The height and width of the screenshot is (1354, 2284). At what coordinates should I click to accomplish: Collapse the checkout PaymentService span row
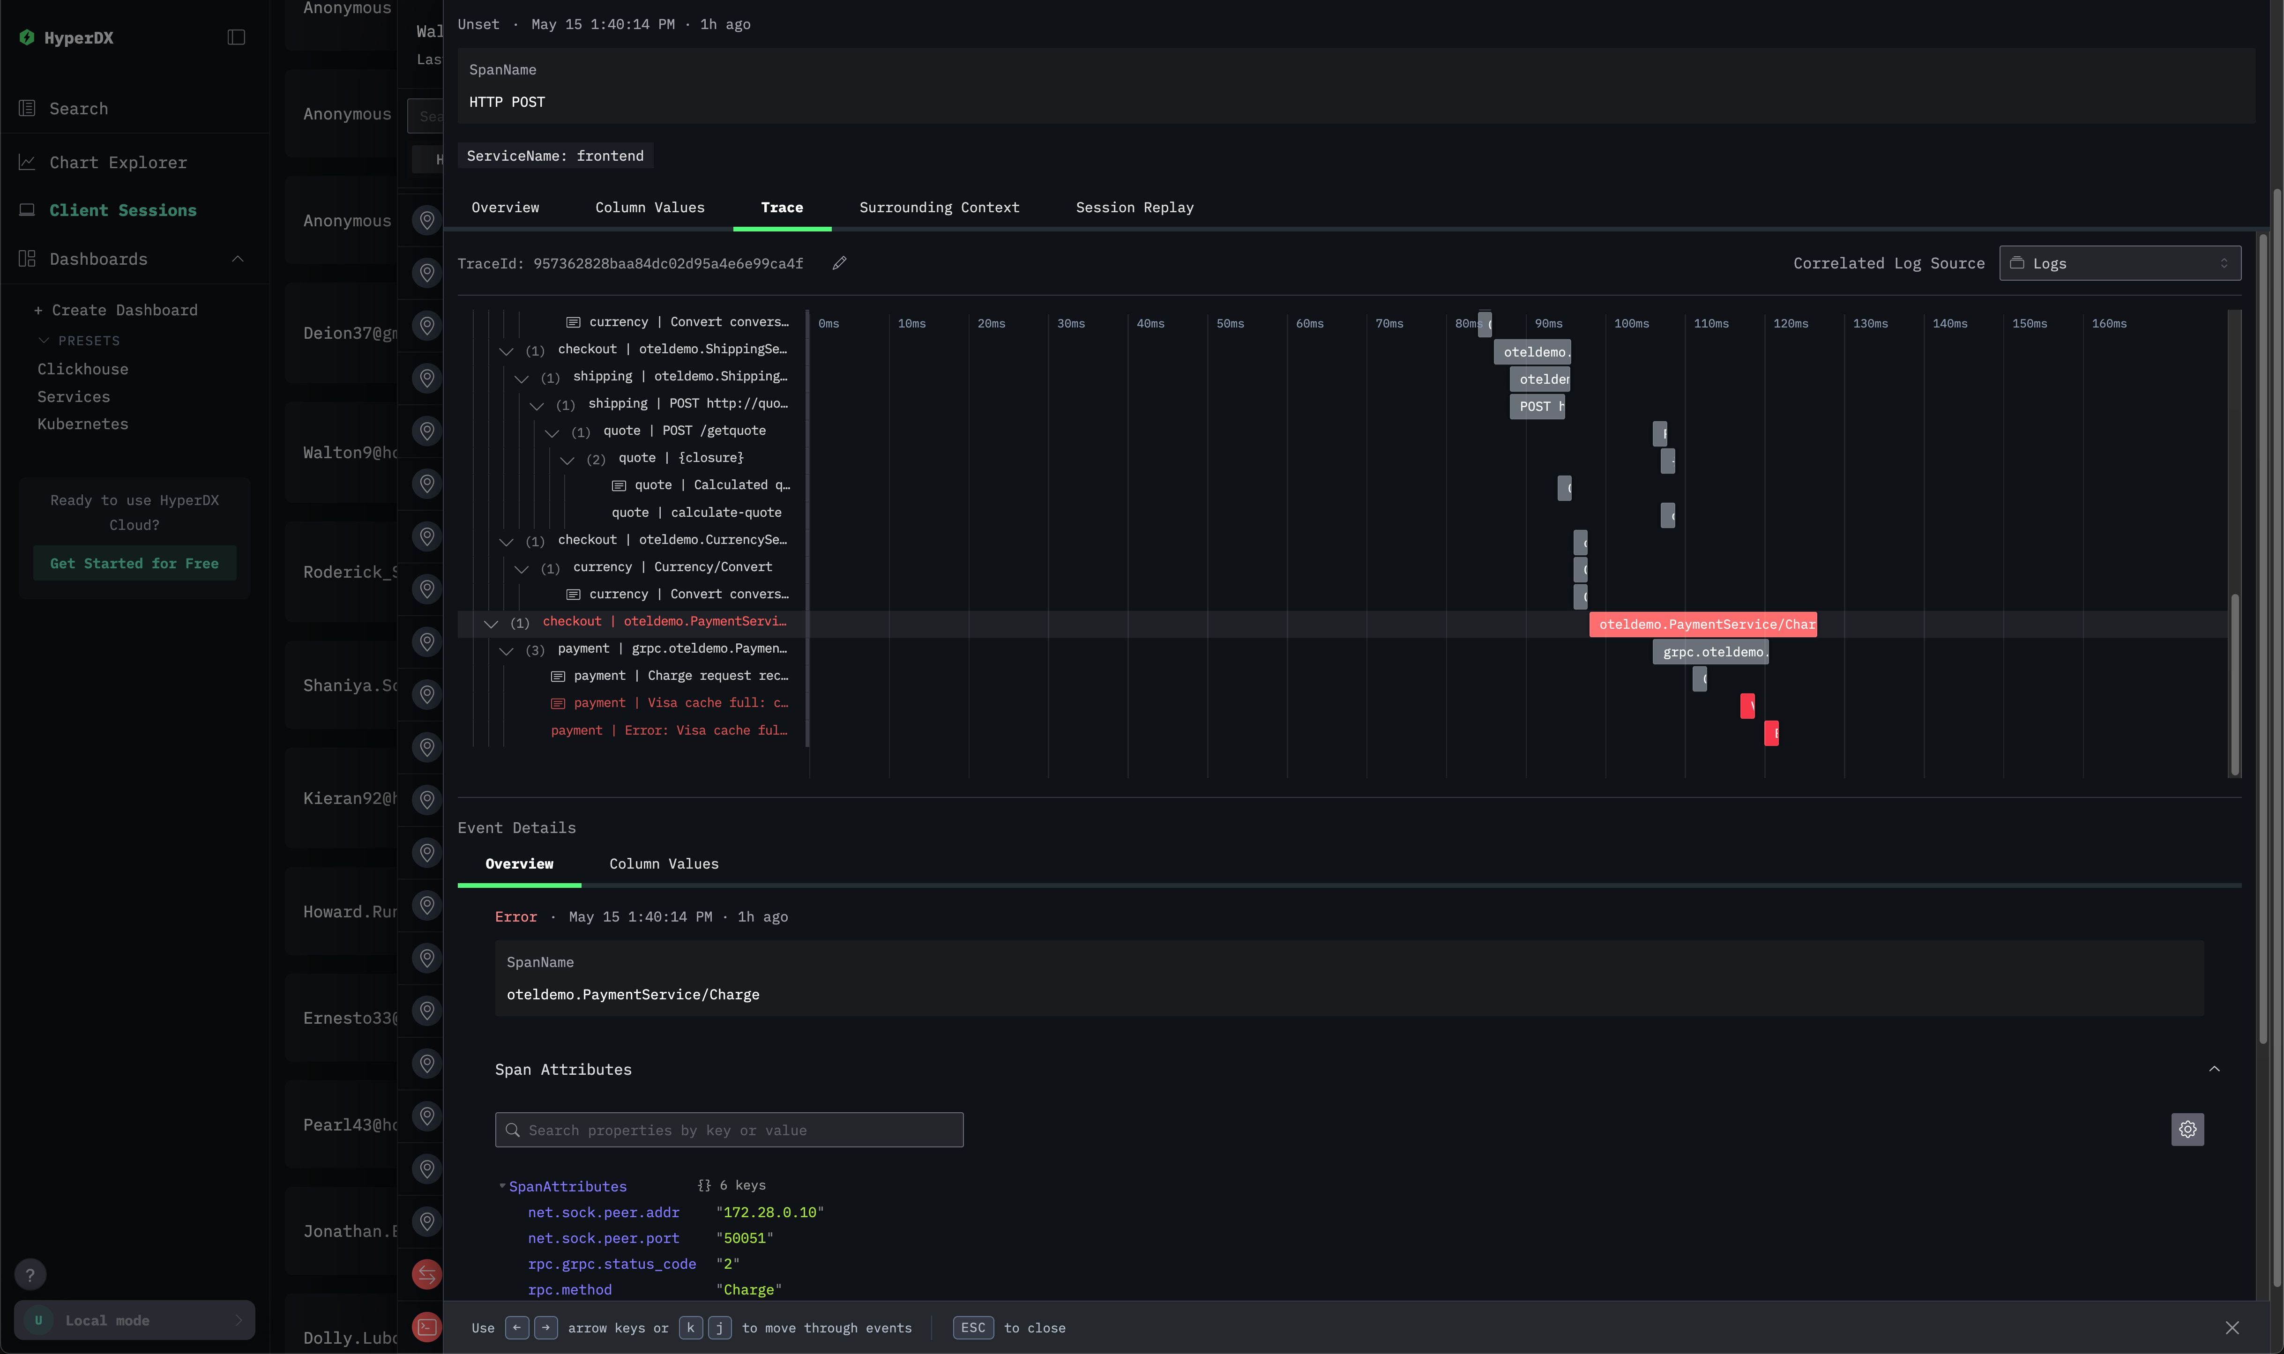491,623
